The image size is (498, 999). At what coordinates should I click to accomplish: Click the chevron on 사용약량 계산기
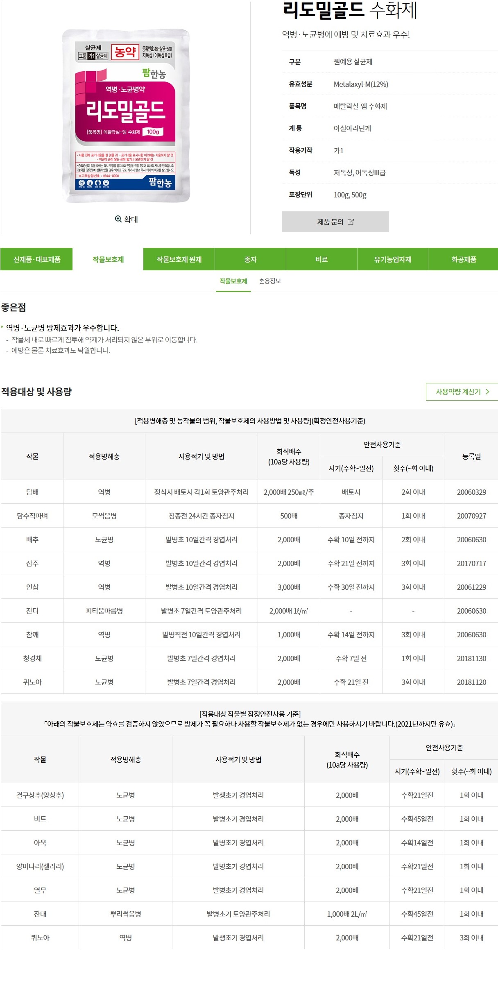pyautogui.click(x=487, y=392)
